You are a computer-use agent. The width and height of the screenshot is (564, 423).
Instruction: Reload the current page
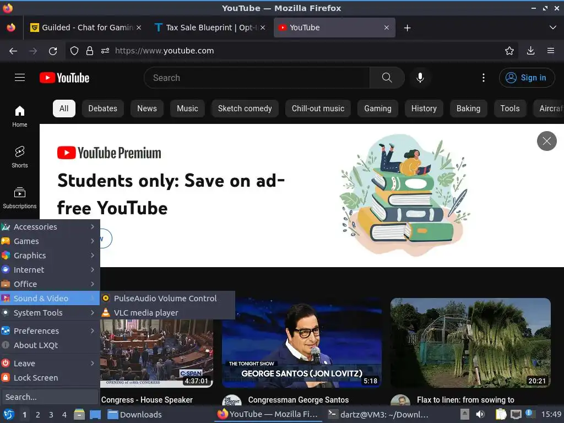(53, 51)
